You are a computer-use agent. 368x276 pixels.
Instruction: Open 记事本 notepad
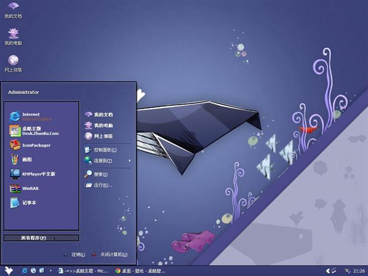(x=23, y=202)
